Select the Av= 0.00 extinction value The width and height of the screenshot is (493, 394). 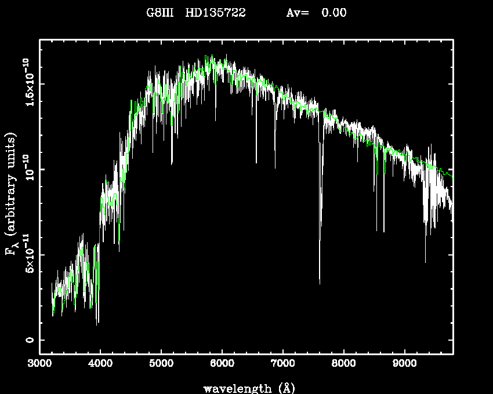point(316,13)
